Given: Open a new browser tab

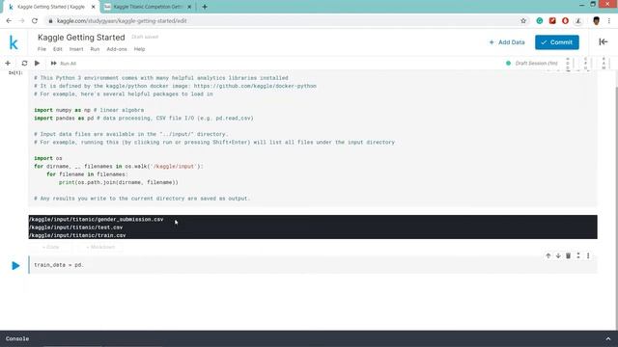Looking at the screenshot, I should [x=205, y=7].
